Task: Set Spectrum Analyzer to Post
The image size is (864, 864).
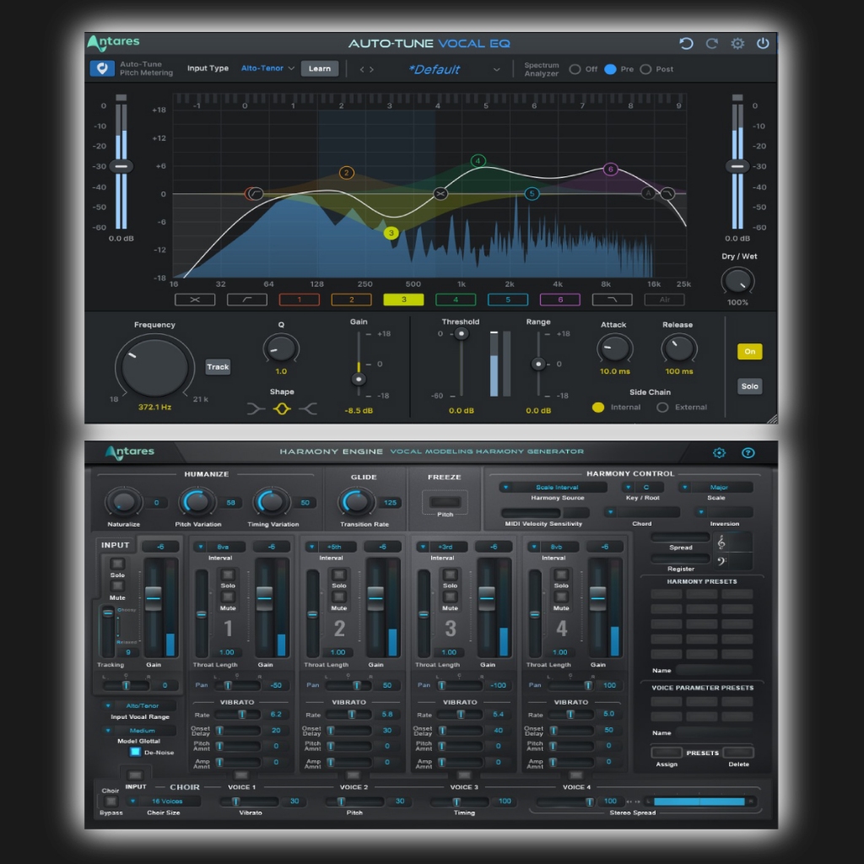Action: point(645,69)
